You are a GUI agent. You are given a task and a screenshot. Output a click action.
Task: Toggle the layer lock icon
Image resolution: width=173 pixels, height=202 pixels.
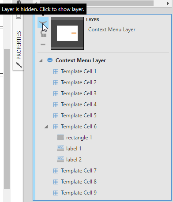click(x=43, y=34)
